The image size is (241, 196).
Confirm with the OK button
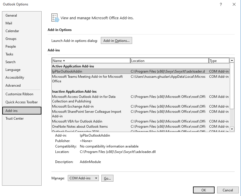(204, 190)
